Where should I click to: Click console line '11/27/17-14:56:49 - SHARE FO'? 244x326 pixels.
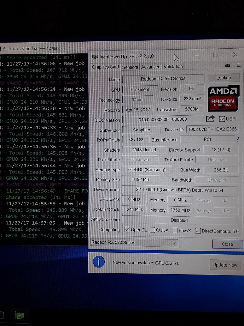pos(47,191)
